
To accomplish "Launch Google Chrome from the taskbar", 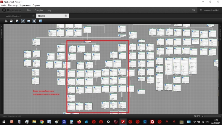I will (42, 122).
